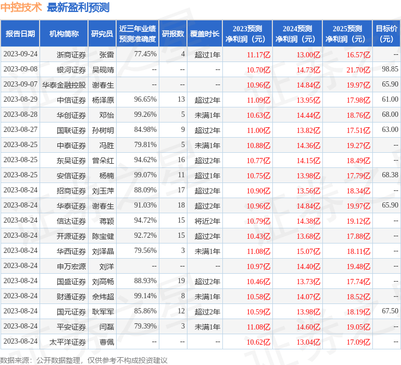Viewport: 401px width, 365px height.
Task: Select the 报告日期 column header
Action: click(20, 33)
